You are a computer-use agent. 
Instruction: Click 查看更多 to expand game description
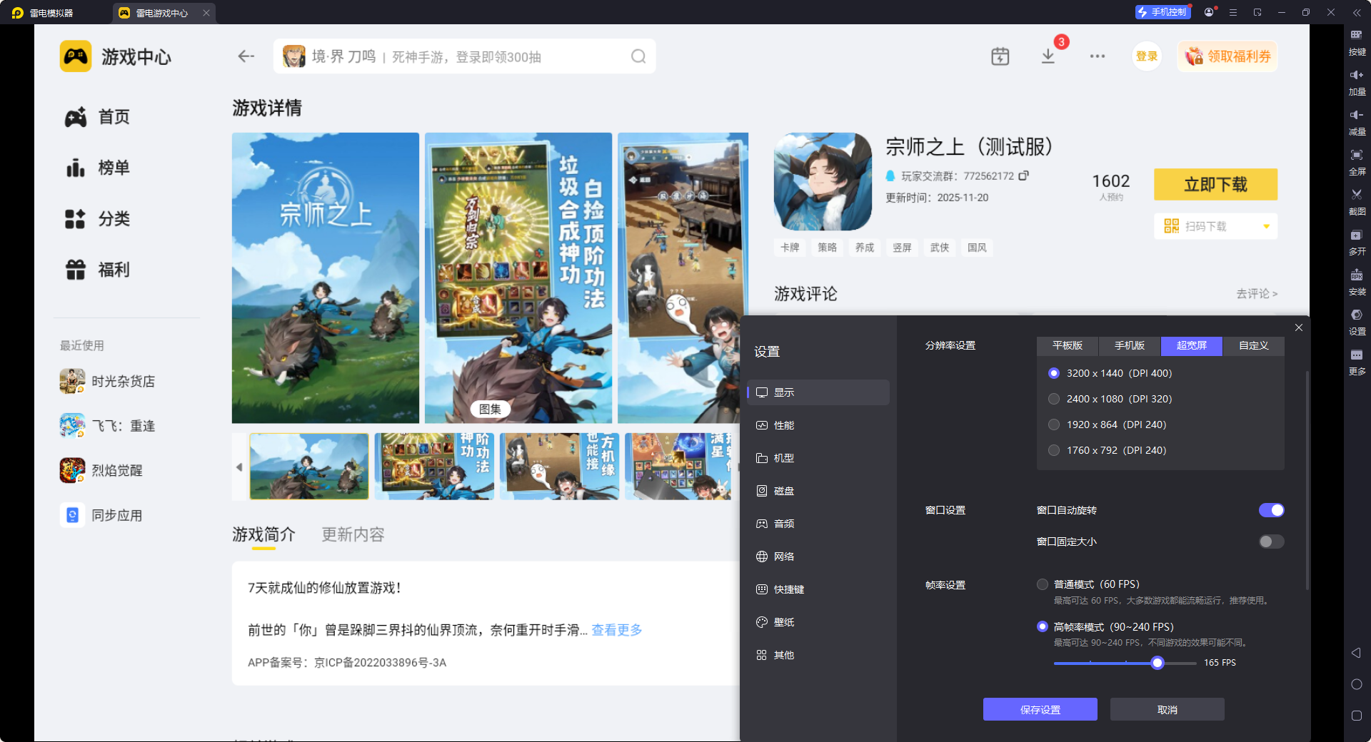(x=616, y=630)
